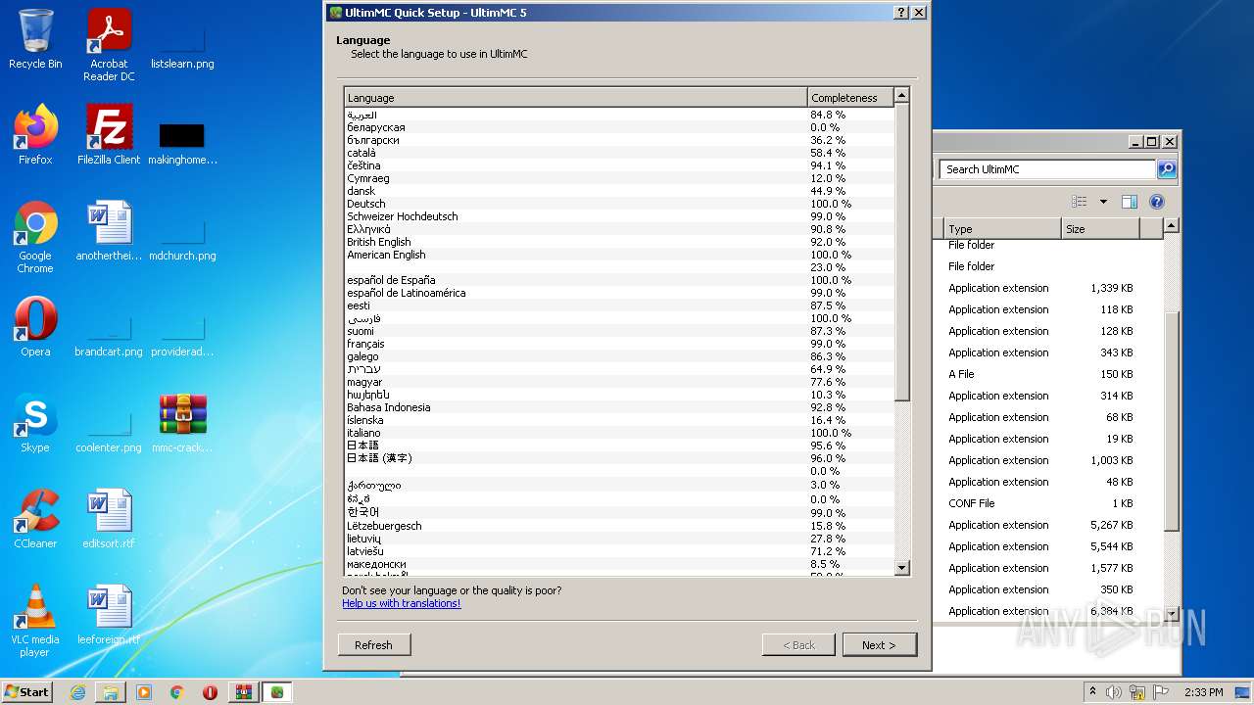Select français language row
The width and height of the screenshot is (1254, 705).
click(619, 344)
